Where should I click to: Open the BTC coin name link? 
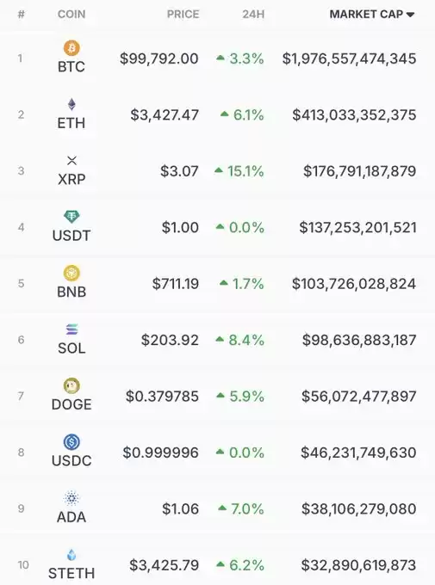[71, 67]
